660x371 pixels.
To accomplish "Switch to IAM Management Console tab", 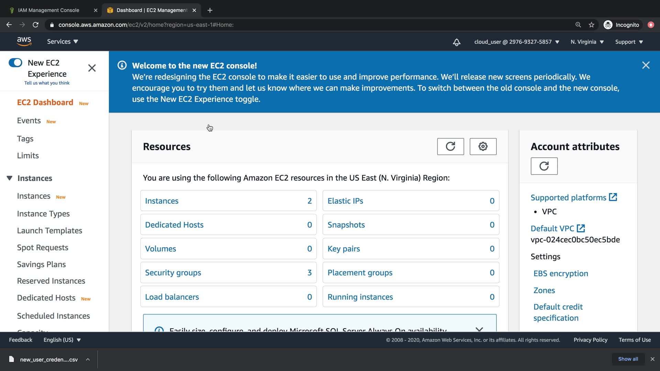I will [48, 10].
